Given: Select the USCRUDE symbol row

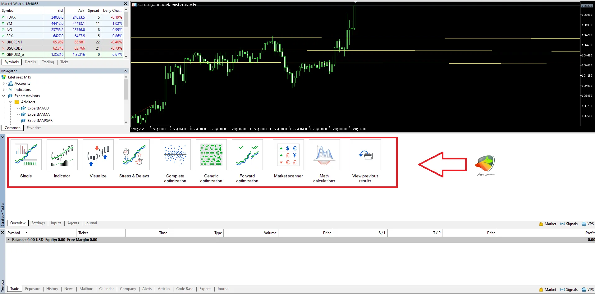Looking at the screenshot, I should 62,48.
